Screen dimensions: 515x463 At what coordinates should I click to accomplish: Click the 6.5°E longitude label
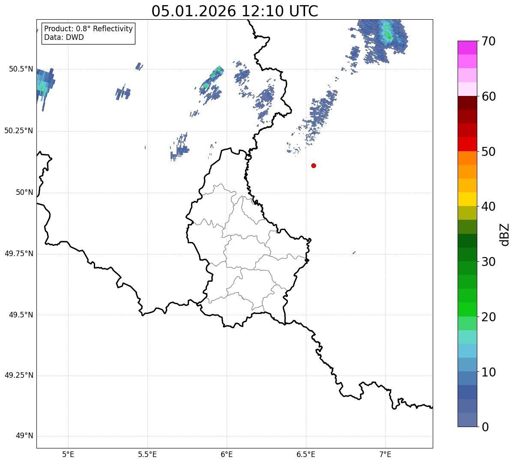306,454
